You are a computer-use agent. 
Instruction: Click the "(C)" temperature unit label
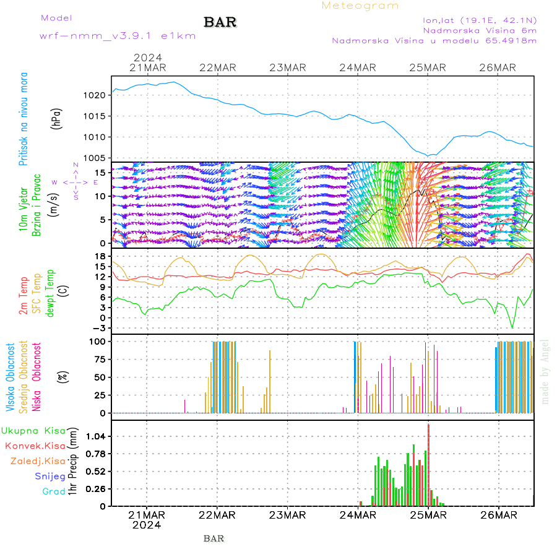coord(64,291)
